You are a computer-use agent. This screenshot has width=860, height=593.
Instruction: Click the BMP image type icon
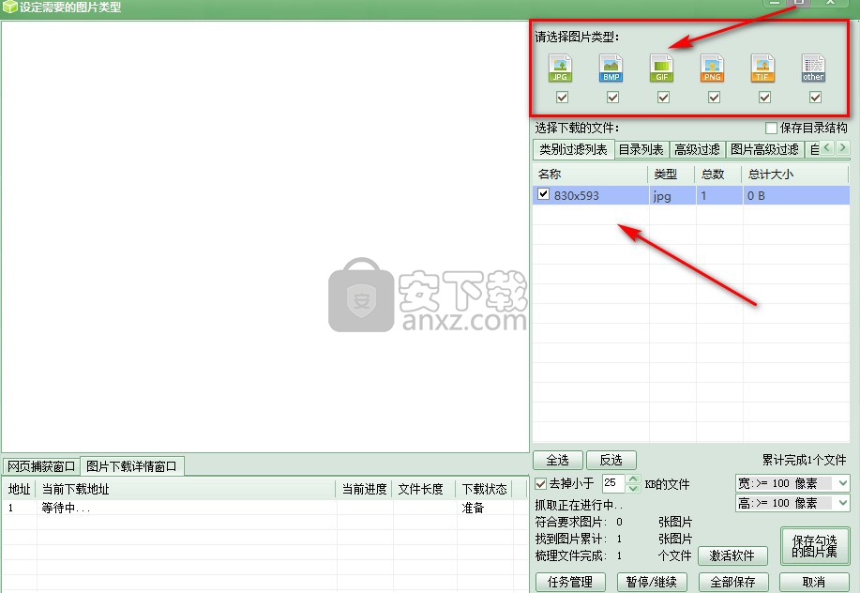611,68
